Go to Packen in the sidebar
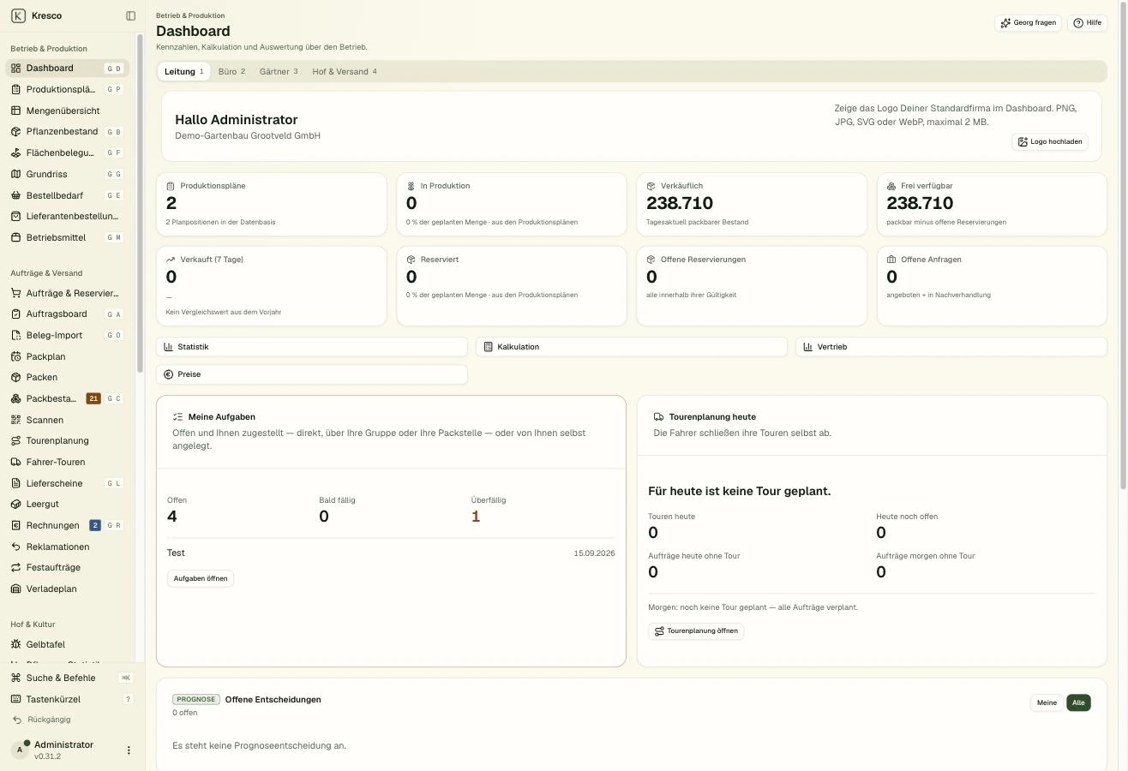 coord(67,377)
